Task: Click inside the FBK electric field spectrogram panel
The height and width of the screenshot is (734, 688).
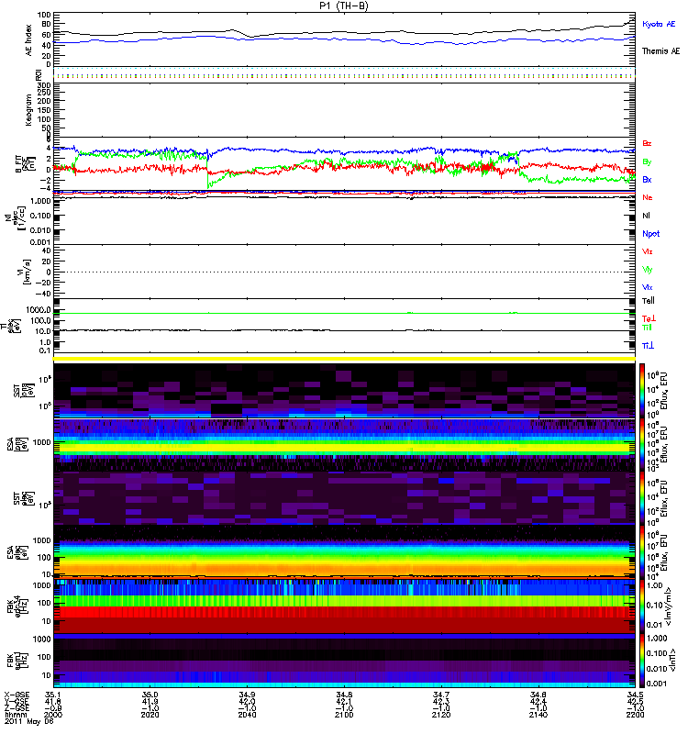Action: (344, 606)
